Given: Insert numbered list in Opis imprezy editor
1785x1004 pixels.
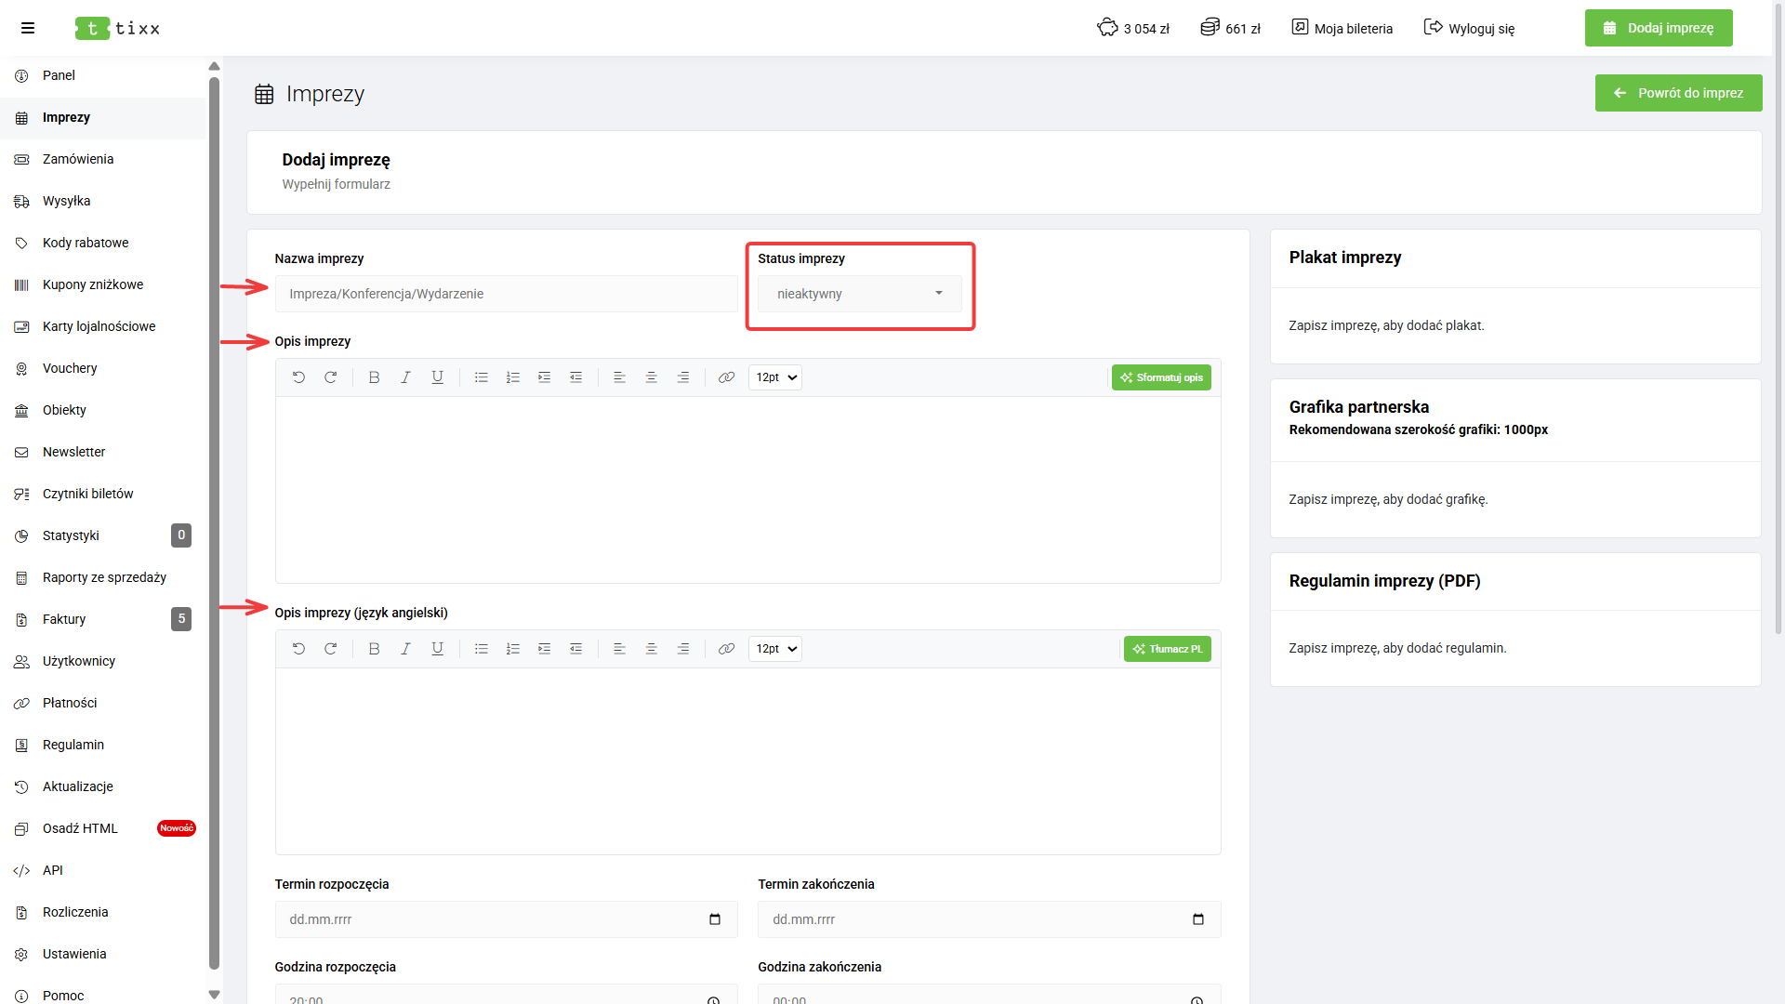Looking at the screenshot, I should pos(512,377).
